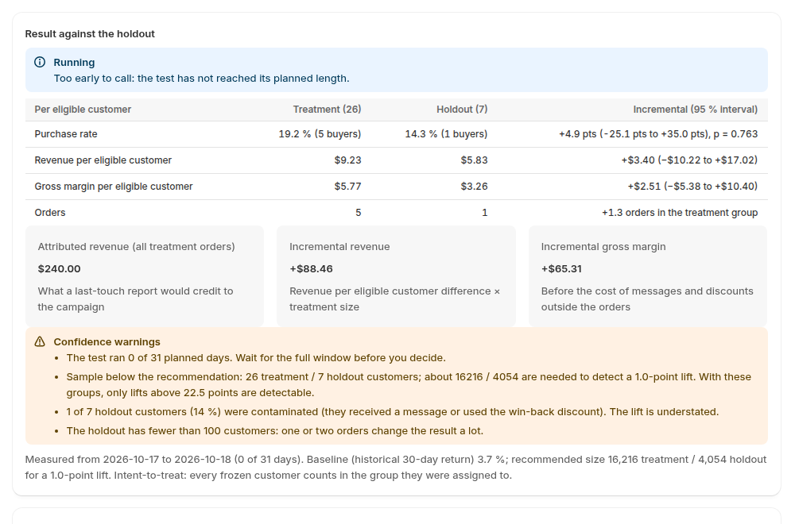Click the 'Incremental revenue' card title
The width and height of the screenshot is (795, 524).
[x=339, y=247]
